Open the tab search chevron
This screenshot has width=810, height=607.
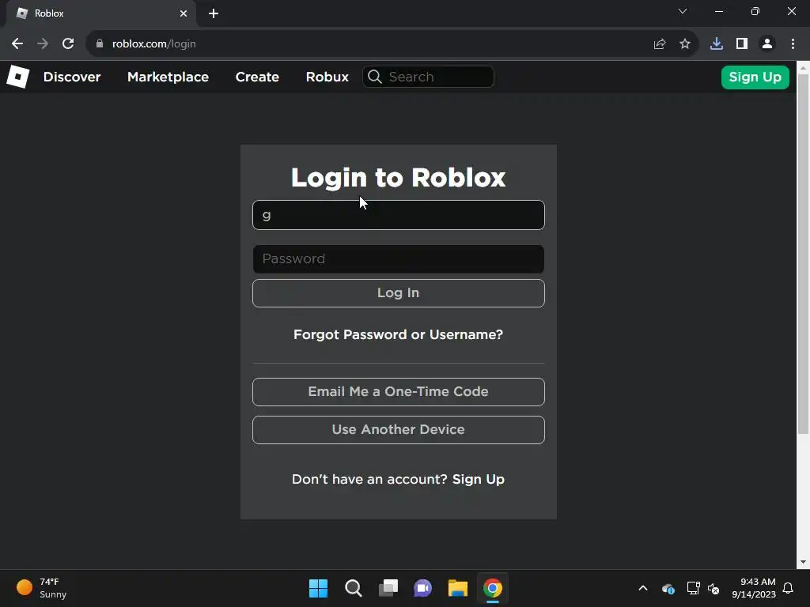(x=683, y=11)
